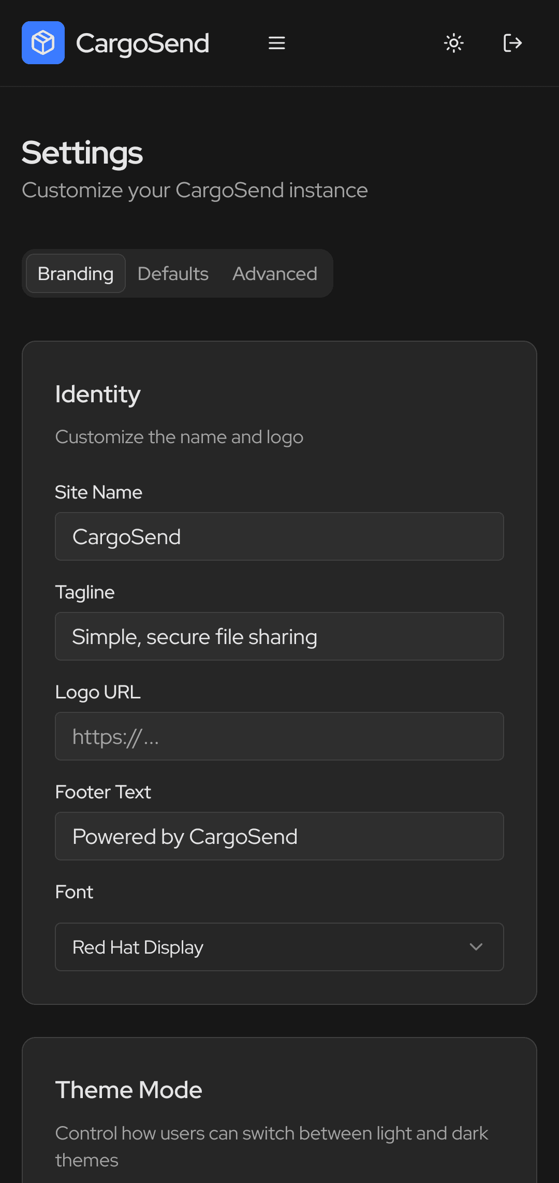Edit the Tagline text field
559x1183 pixels.
coord(279,636)
